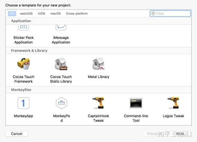Screen dimensions: 197x142
Task: Click the "CaptainHook Tweak" label
Action: click(99, 118)
